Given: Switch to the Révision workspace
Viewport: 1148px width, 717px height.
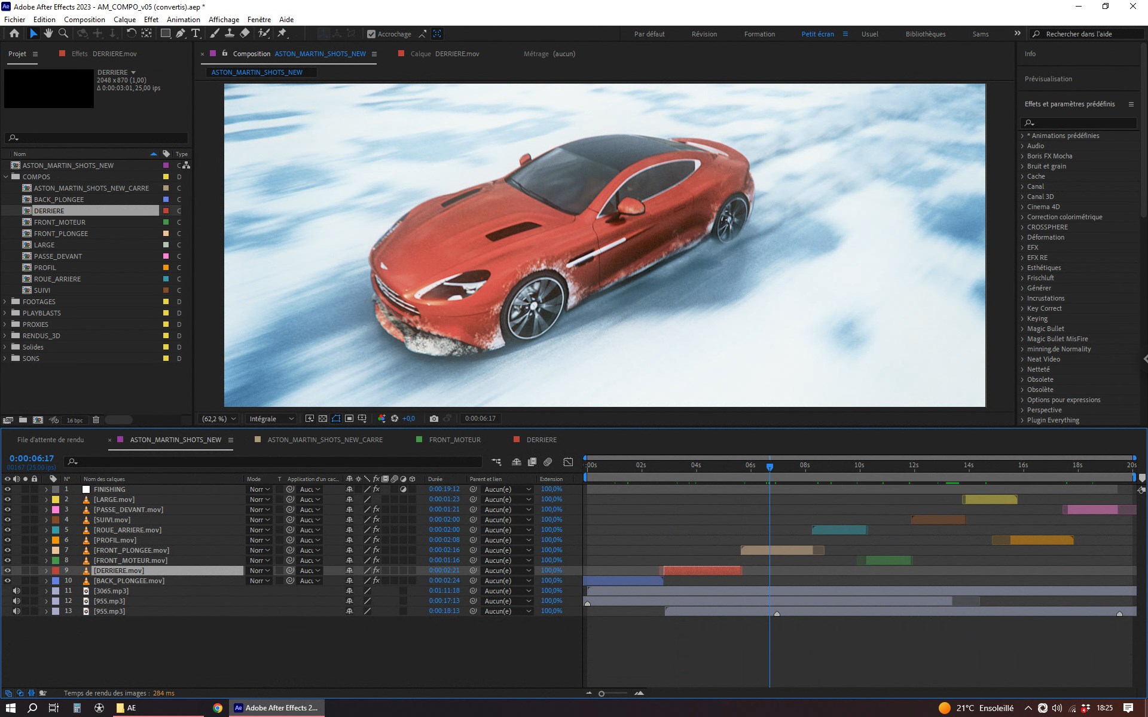Looking at the screenshot, I should [704, 34].
